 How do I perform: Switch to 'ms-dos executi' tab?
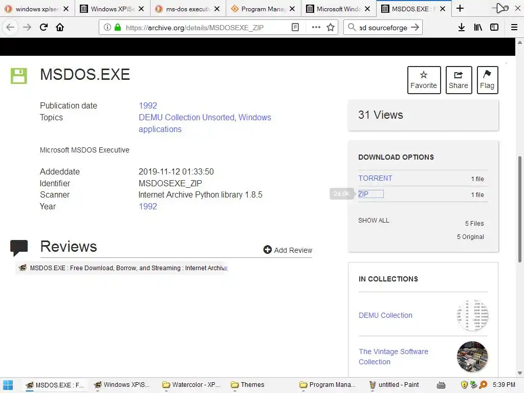(x=188, y=9)
